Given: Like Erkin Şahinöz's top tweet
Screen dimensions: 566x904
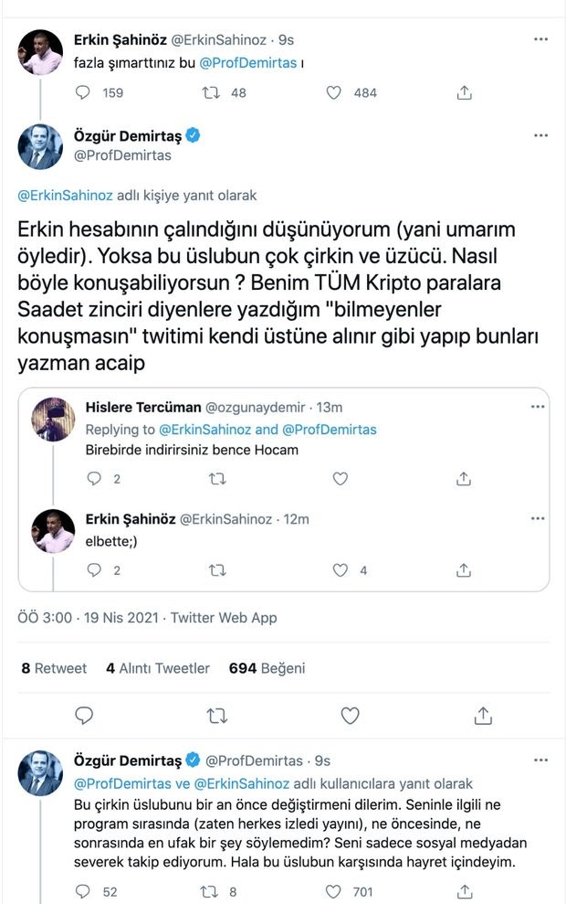Looking at the screenshot, I should [336, 92].
